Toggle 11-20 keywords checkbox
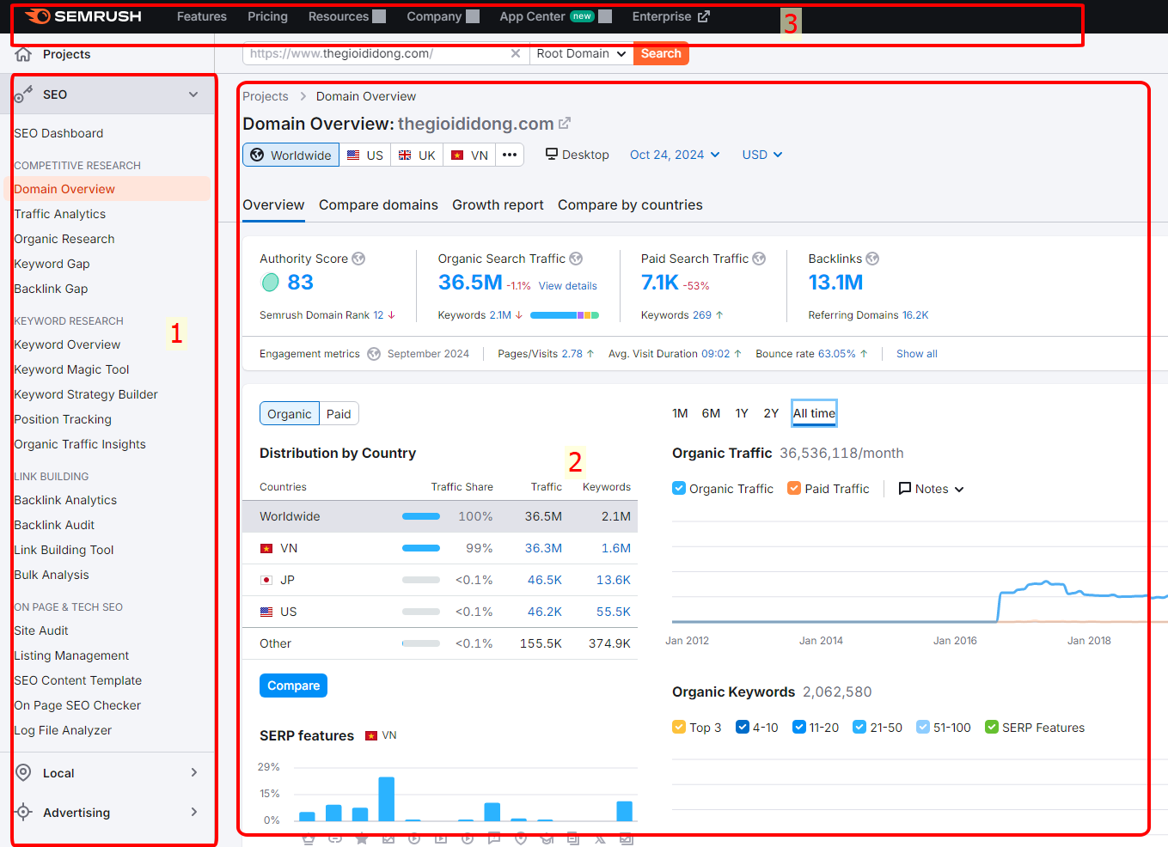This screenshot has width=1168, height=847. coord(799,727)
